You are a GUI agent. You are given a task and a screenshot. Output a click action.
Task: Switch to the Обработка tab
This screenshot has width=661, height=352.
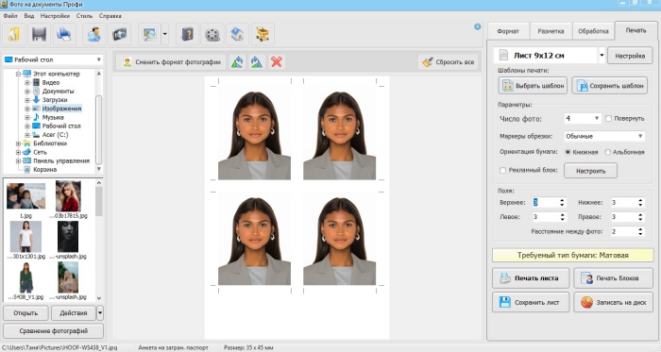(593, 31)
